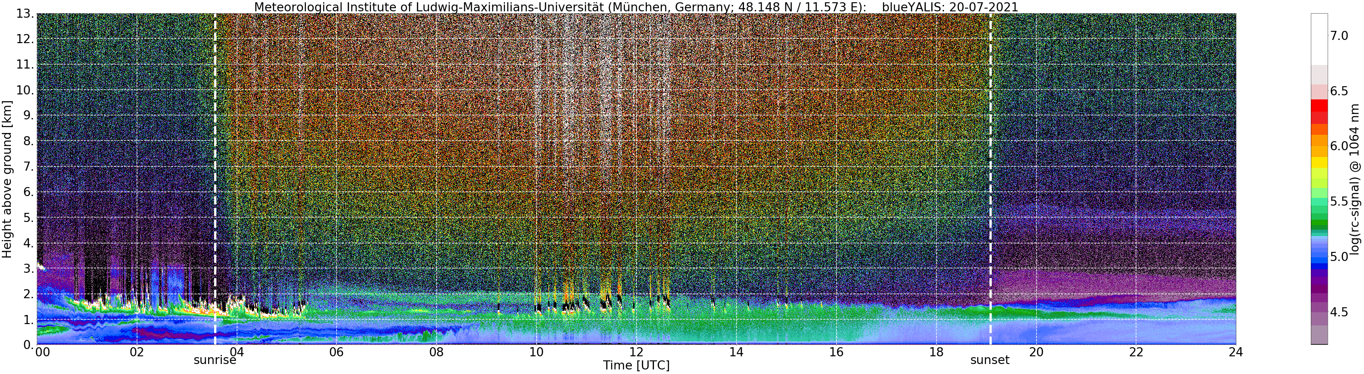Viewport: 1364px width, 374px height.
Task: Click the '1.' height tick label
Action: (x=28, y=320)
